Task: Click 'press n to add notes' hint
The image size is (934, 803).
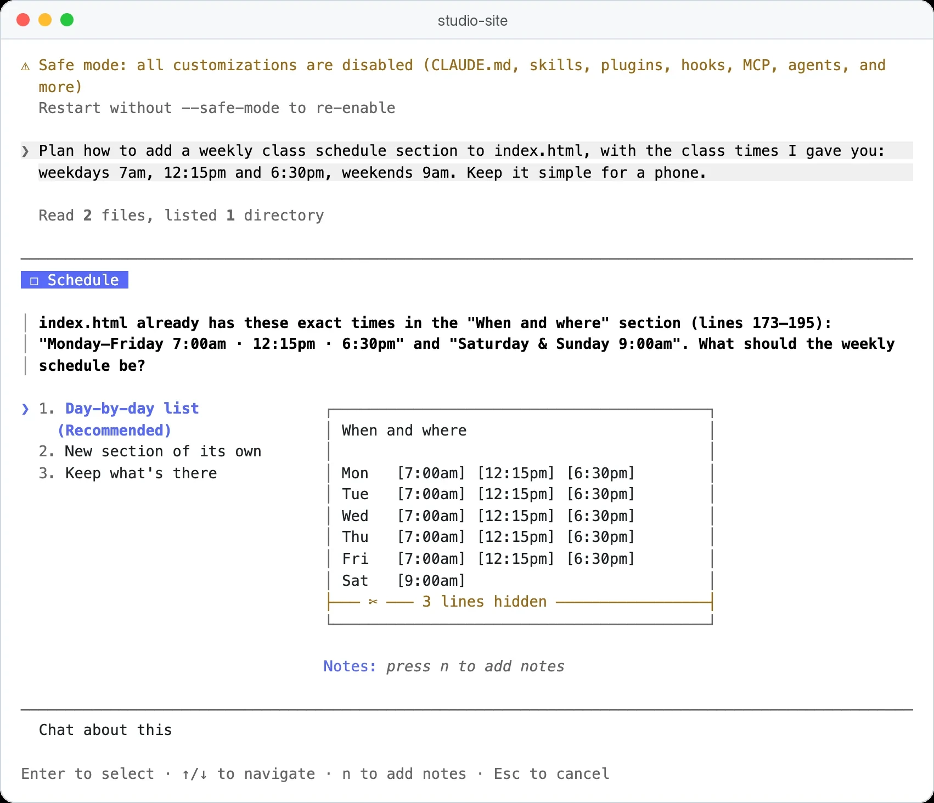Action: click(x=475, y=666)
